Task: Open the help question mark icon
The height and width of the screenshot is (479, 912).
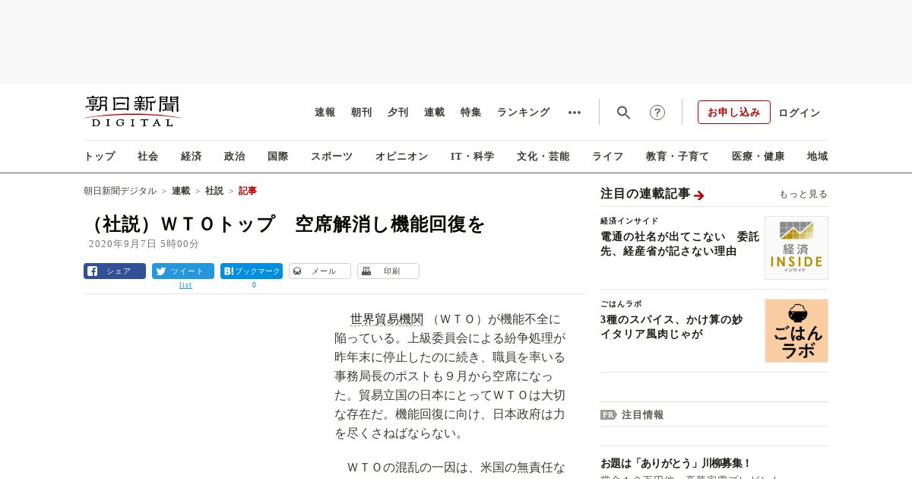Action: tap(657, 113)
